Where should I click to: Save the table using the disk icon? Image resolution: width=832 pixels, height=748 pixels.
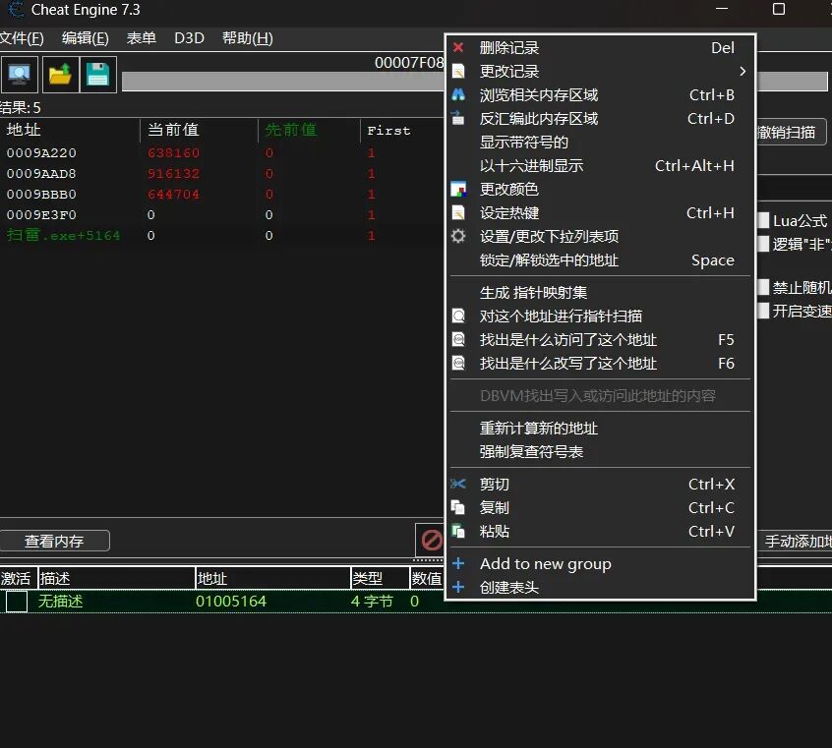pyautogui.click(x=97, y=75)
